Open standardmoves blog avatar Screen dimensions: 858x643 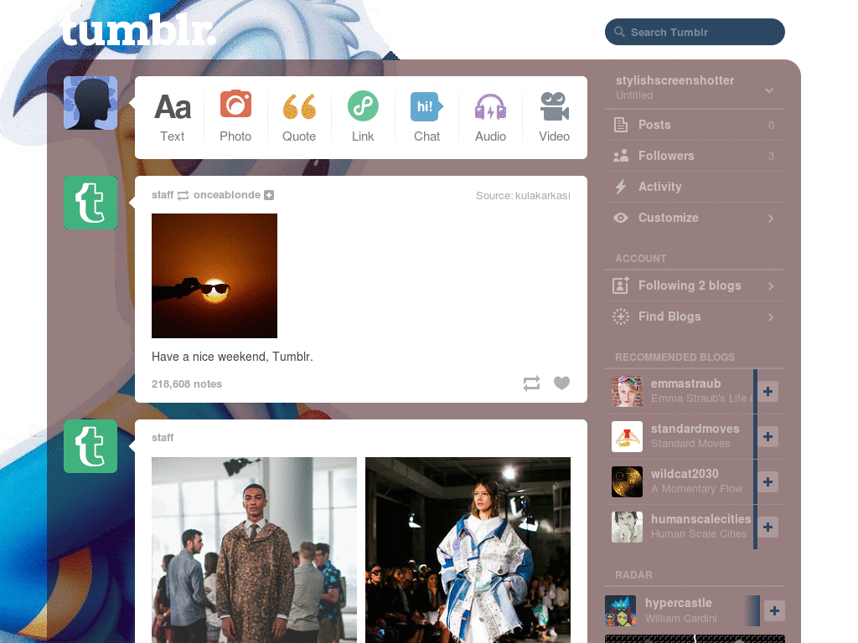point(627,436)
